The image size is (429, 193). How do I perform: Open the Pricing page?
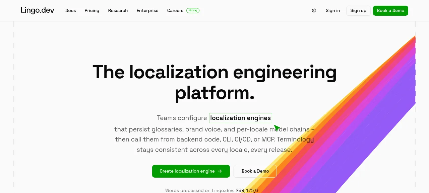tap(92, 10)
